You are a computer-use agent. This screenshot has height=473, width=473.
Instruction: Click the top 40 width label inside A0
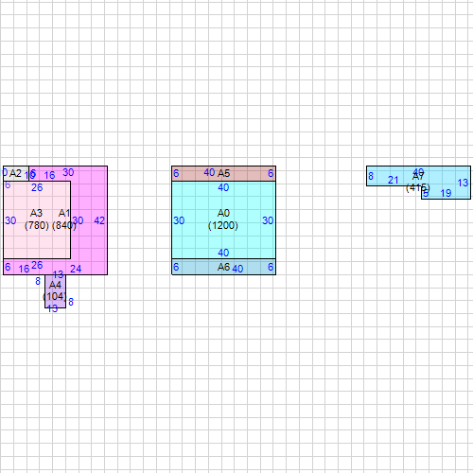223,187
